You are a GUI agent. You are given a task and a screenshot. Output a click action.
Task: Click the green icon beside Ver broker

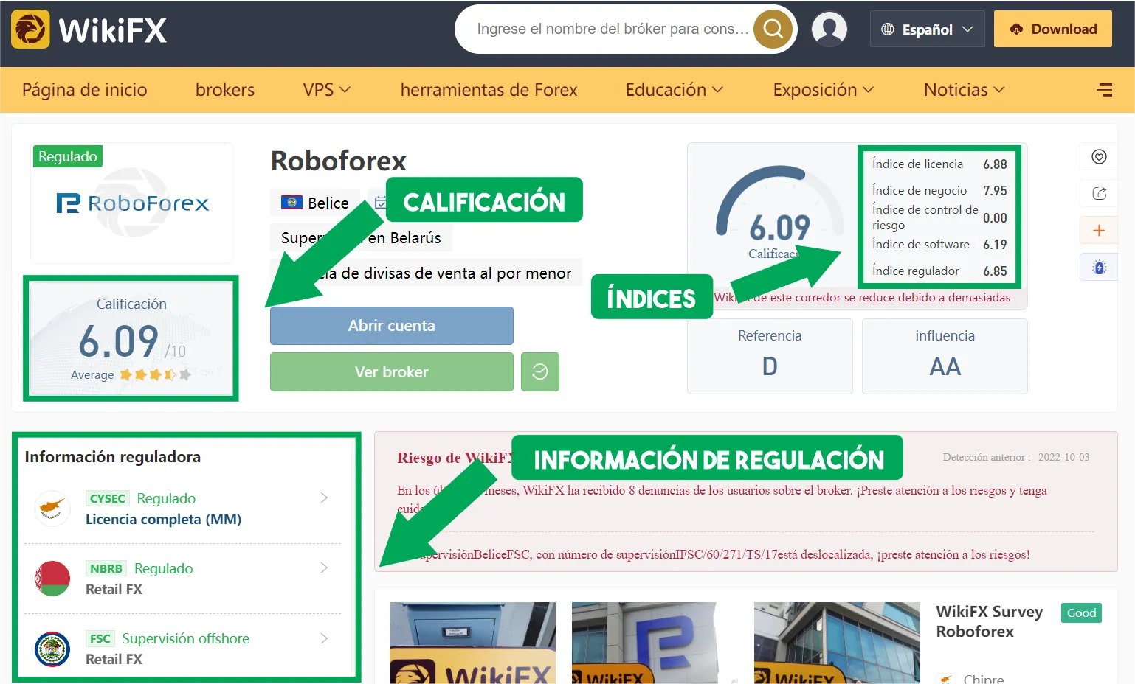click(x=540, y=371)
